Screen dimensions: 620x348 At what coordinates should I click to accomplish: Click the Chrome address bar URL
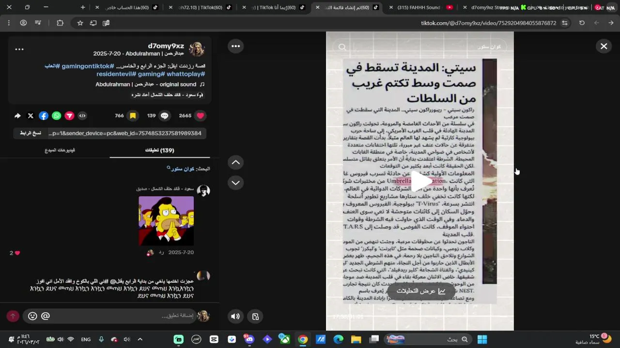488,23
